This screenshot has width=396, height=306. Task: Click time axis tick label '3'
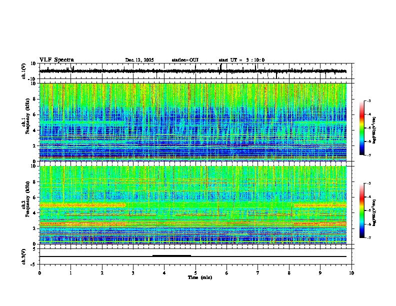tap(133, 273)
